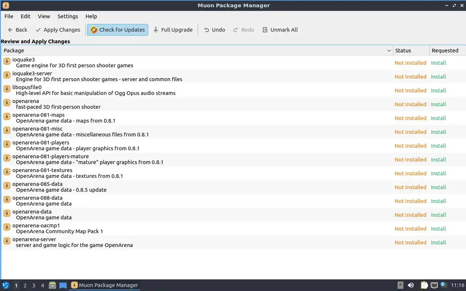
Task: Select the libopusfile0 package name
Action: click(x=27, y=87)
